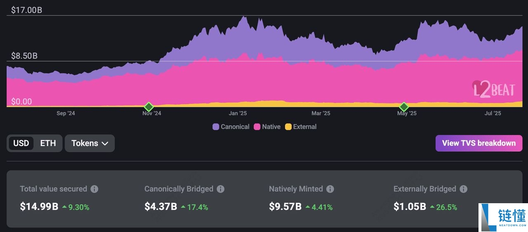Open the Tokens dropdown

pyautogui.click(x=90, y=143)
